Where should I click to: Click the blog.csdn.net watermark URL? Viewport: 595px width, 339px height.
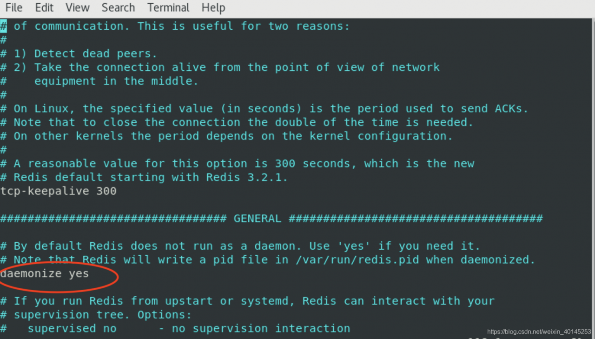tap(539, 332)
